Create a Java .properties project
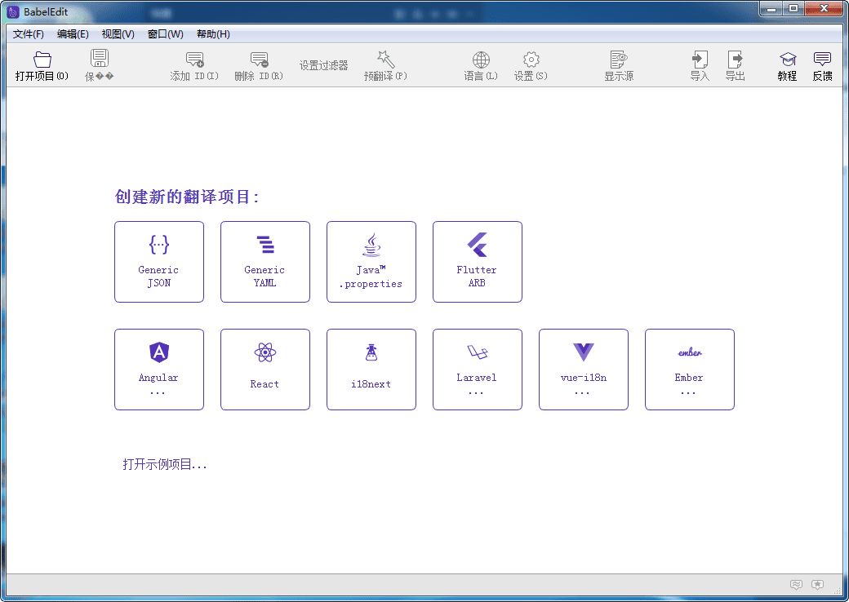The image size is (849, 602). coord(371,262)
